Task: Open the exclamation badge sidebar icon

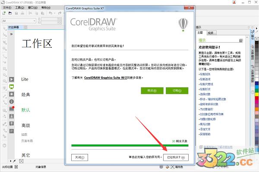Action: 11,123
